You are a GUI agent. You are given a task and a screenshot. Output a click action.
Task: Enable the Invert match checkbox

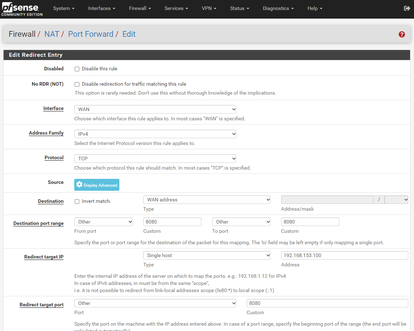pos(77,202)
